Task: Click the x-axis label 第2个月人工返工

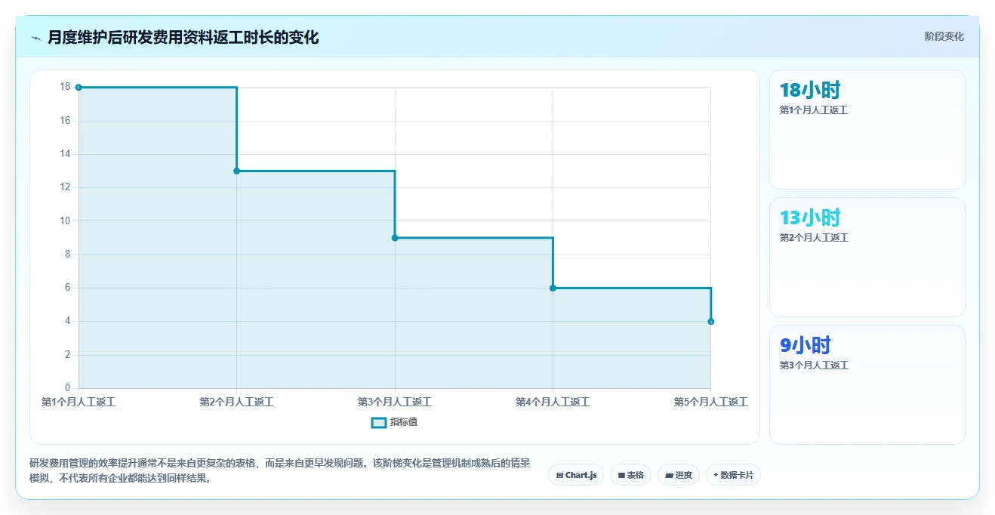Action: [x=236, y=402]
